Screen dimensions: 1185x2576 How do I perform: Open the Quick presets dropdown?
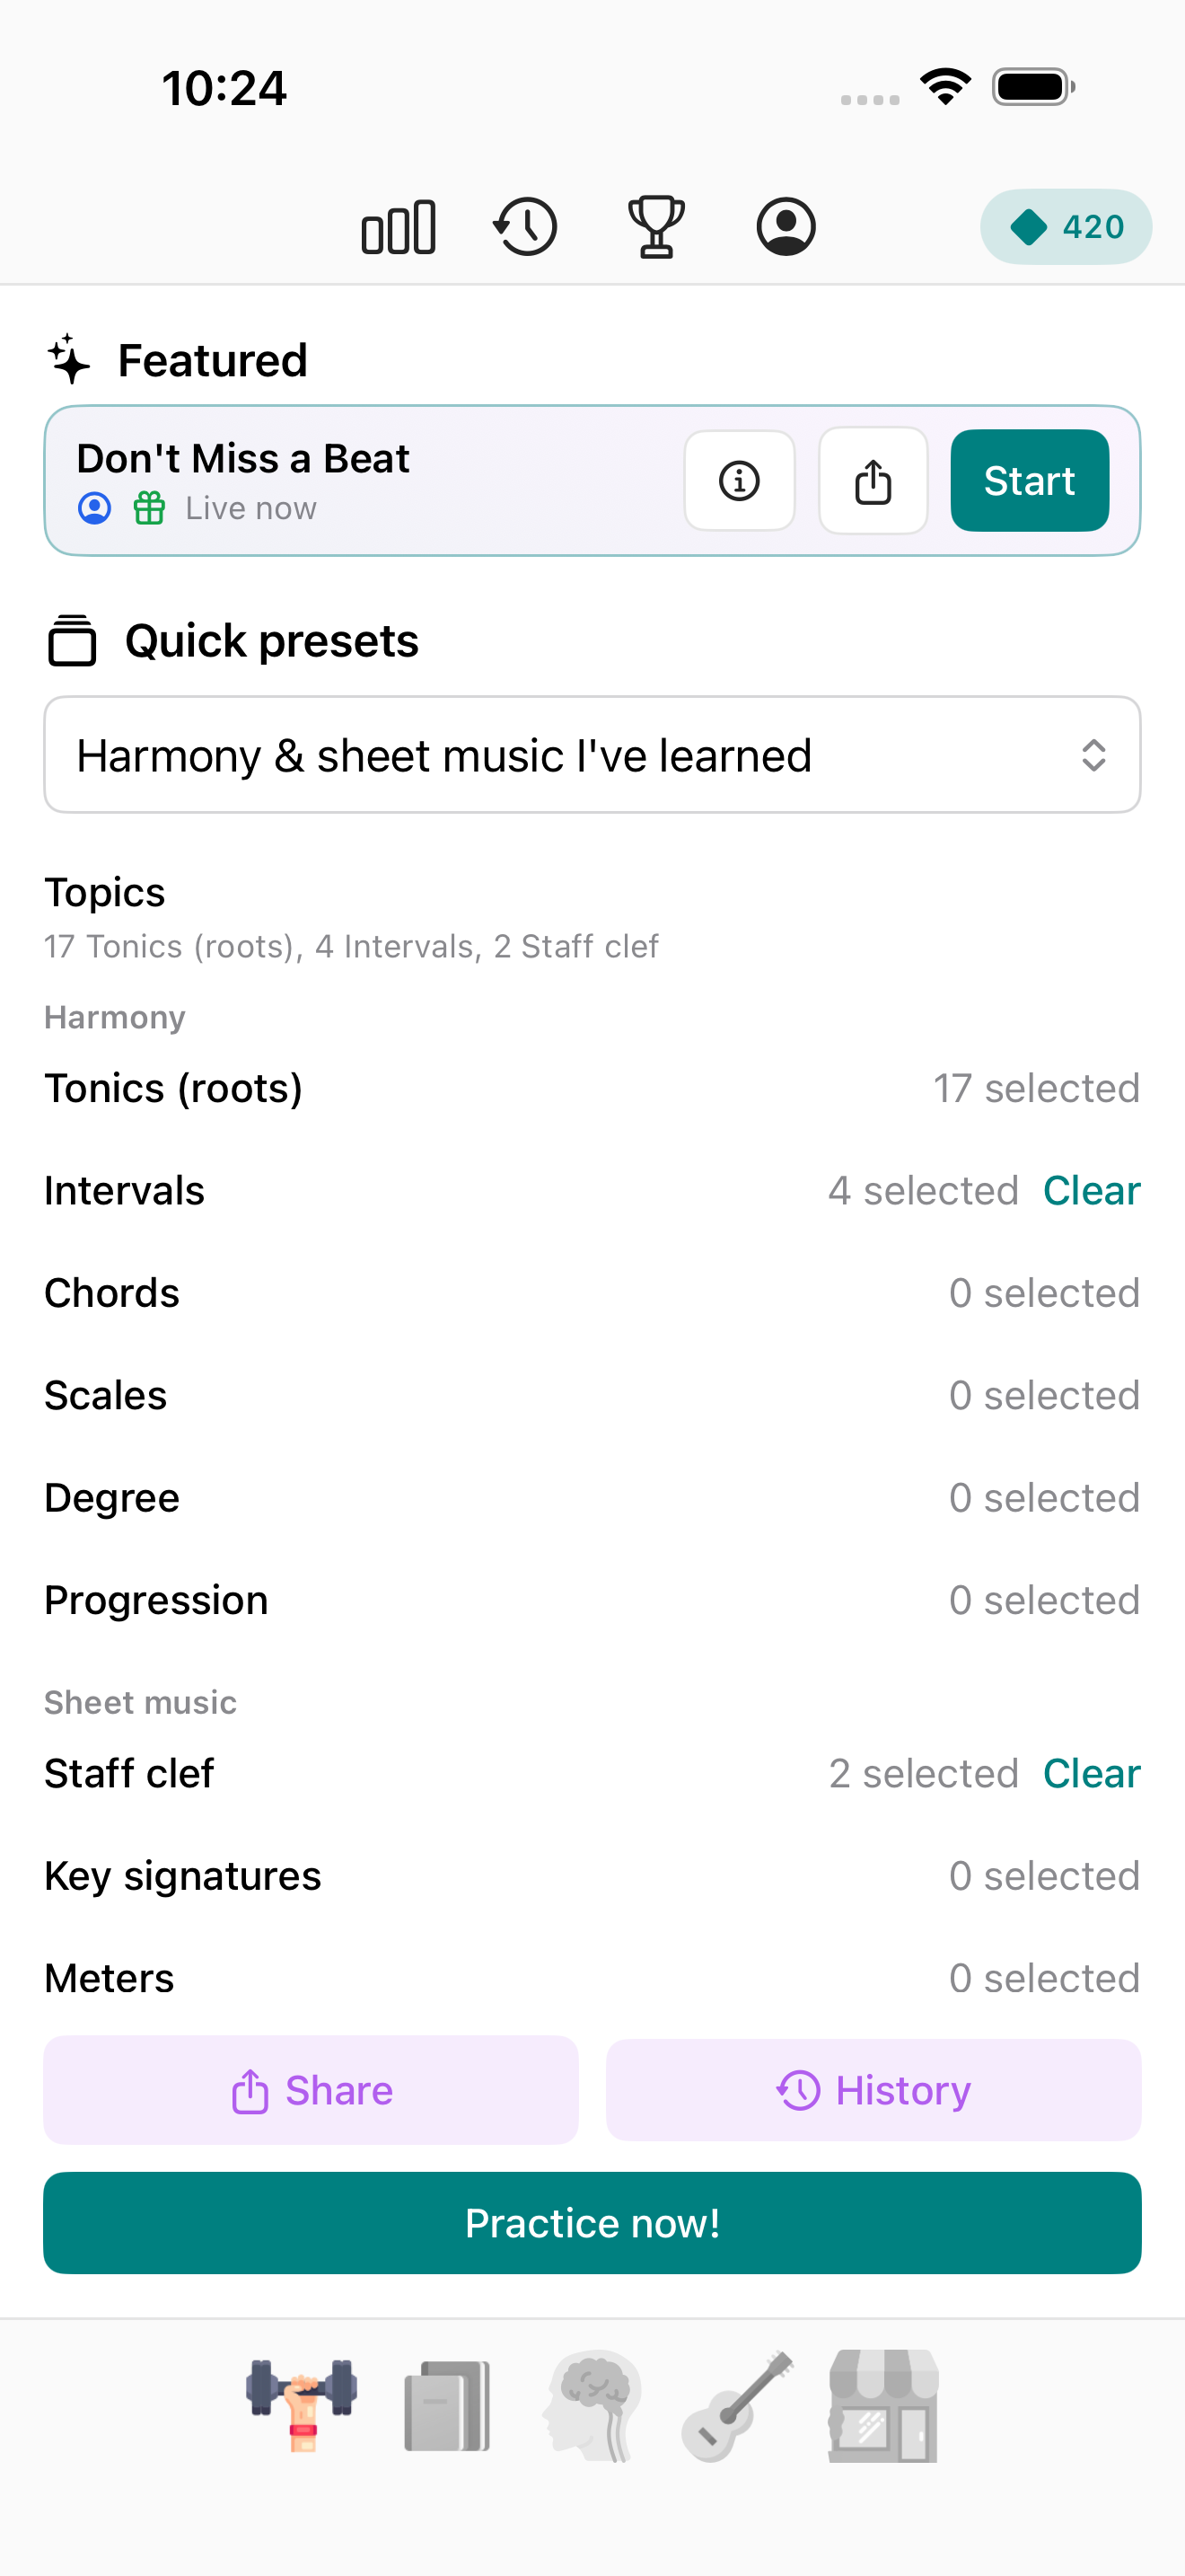coord(592,755)
